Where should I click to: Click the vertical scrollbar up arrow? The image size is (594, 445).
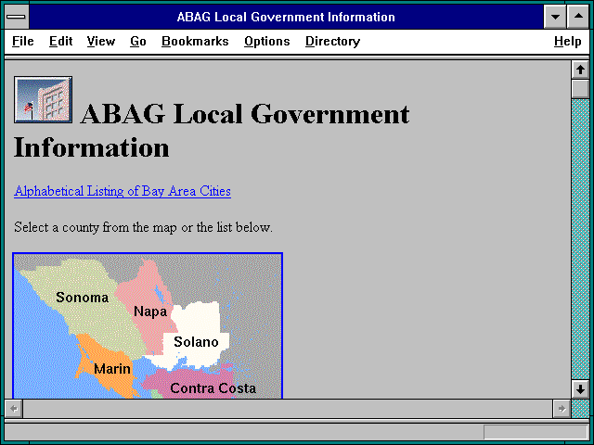pyautogui.click(x=580, y=70)
